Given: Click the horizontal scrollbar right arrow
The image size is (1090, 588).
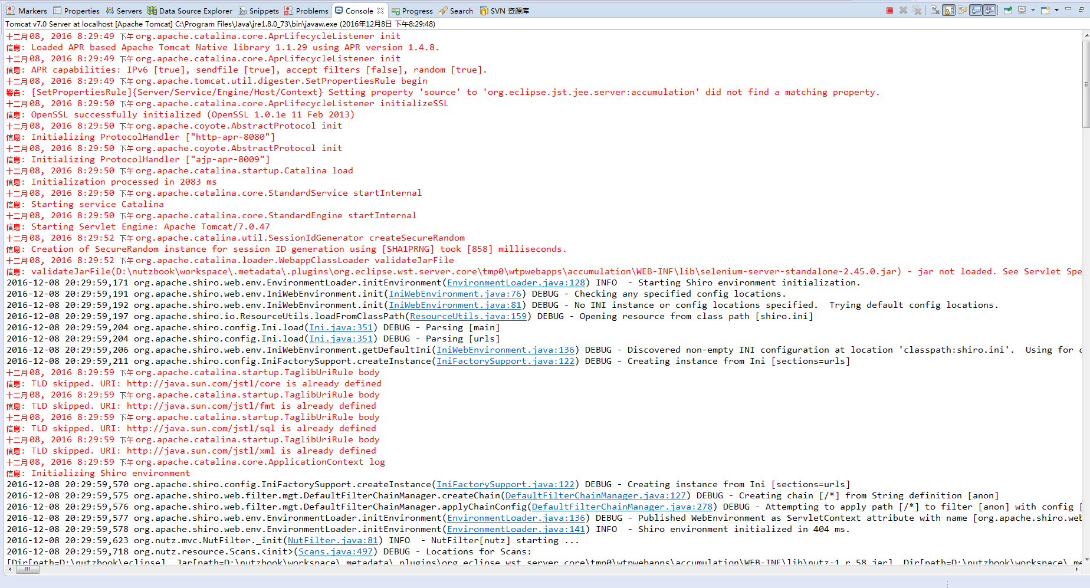Looking at the screenshot, I should (x=1078, y=570).
